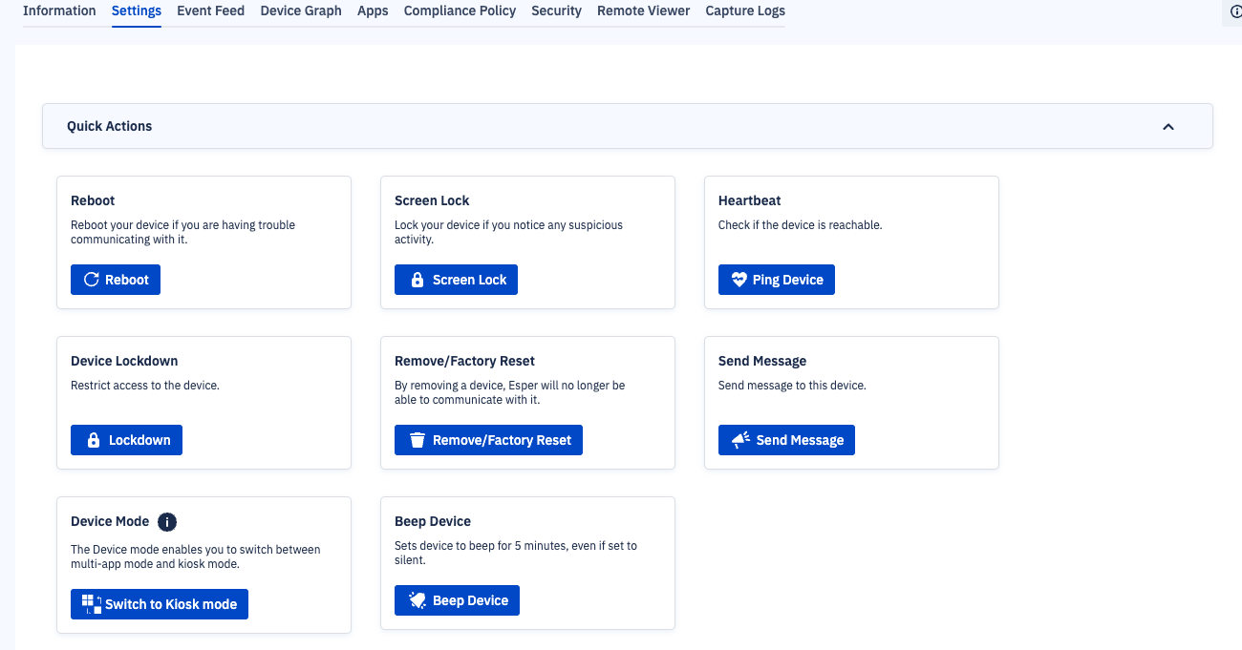
Task: Collapse the Quick Actions panel
Action: pos(1167,125)
